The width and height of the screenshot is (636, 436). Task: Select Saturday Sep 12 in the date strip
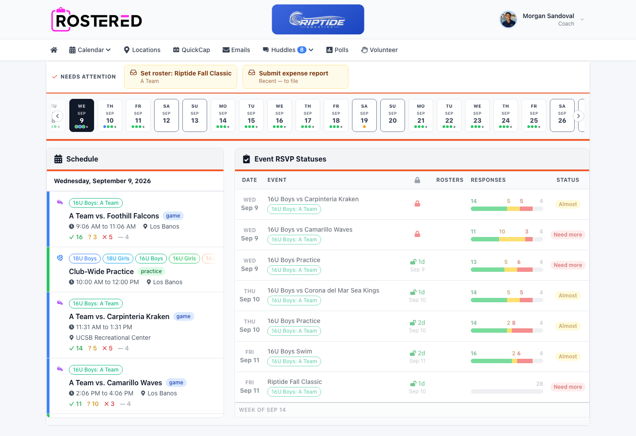(x=167, y=116)
